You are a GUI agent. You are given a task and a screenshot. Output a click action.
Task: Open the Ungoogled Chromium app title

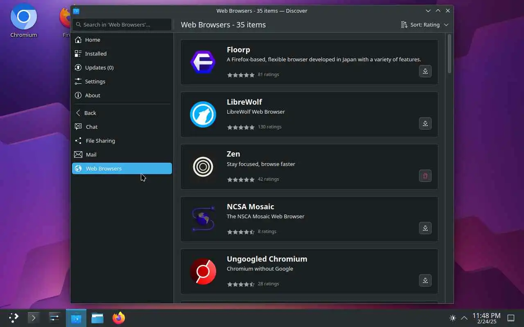(267, 259)
